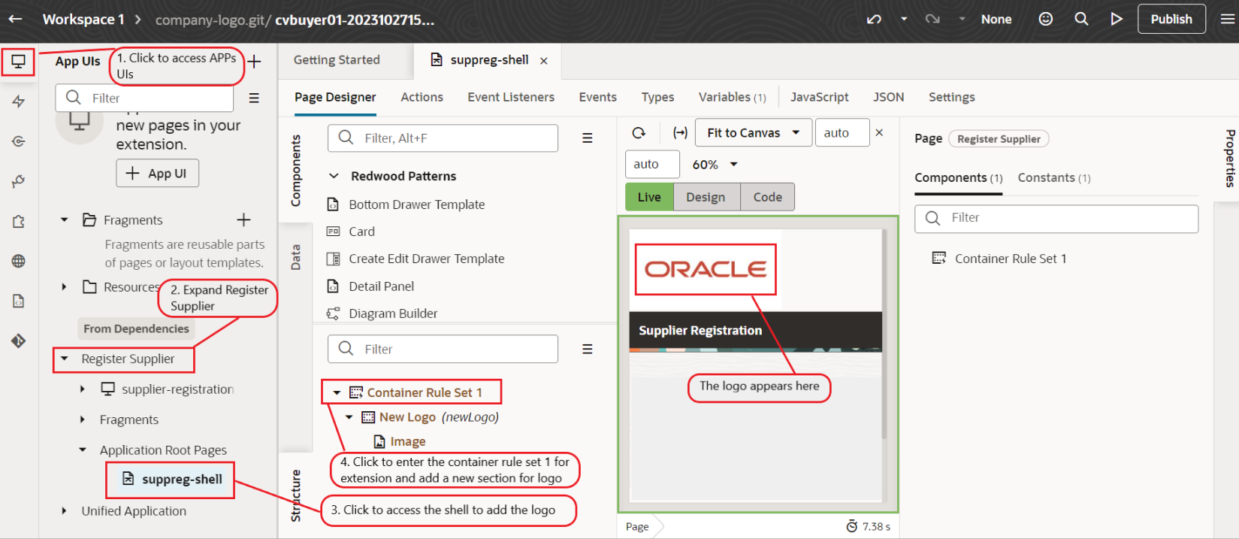Open the puzzle piece navigator icon
The height and width of the screenshot is (539, 1239).
[18, 221]
